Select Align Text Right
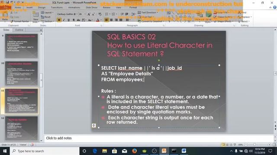The width and height of the screenshot is (277, 155). pyautogui.click(x=116, y=20)
